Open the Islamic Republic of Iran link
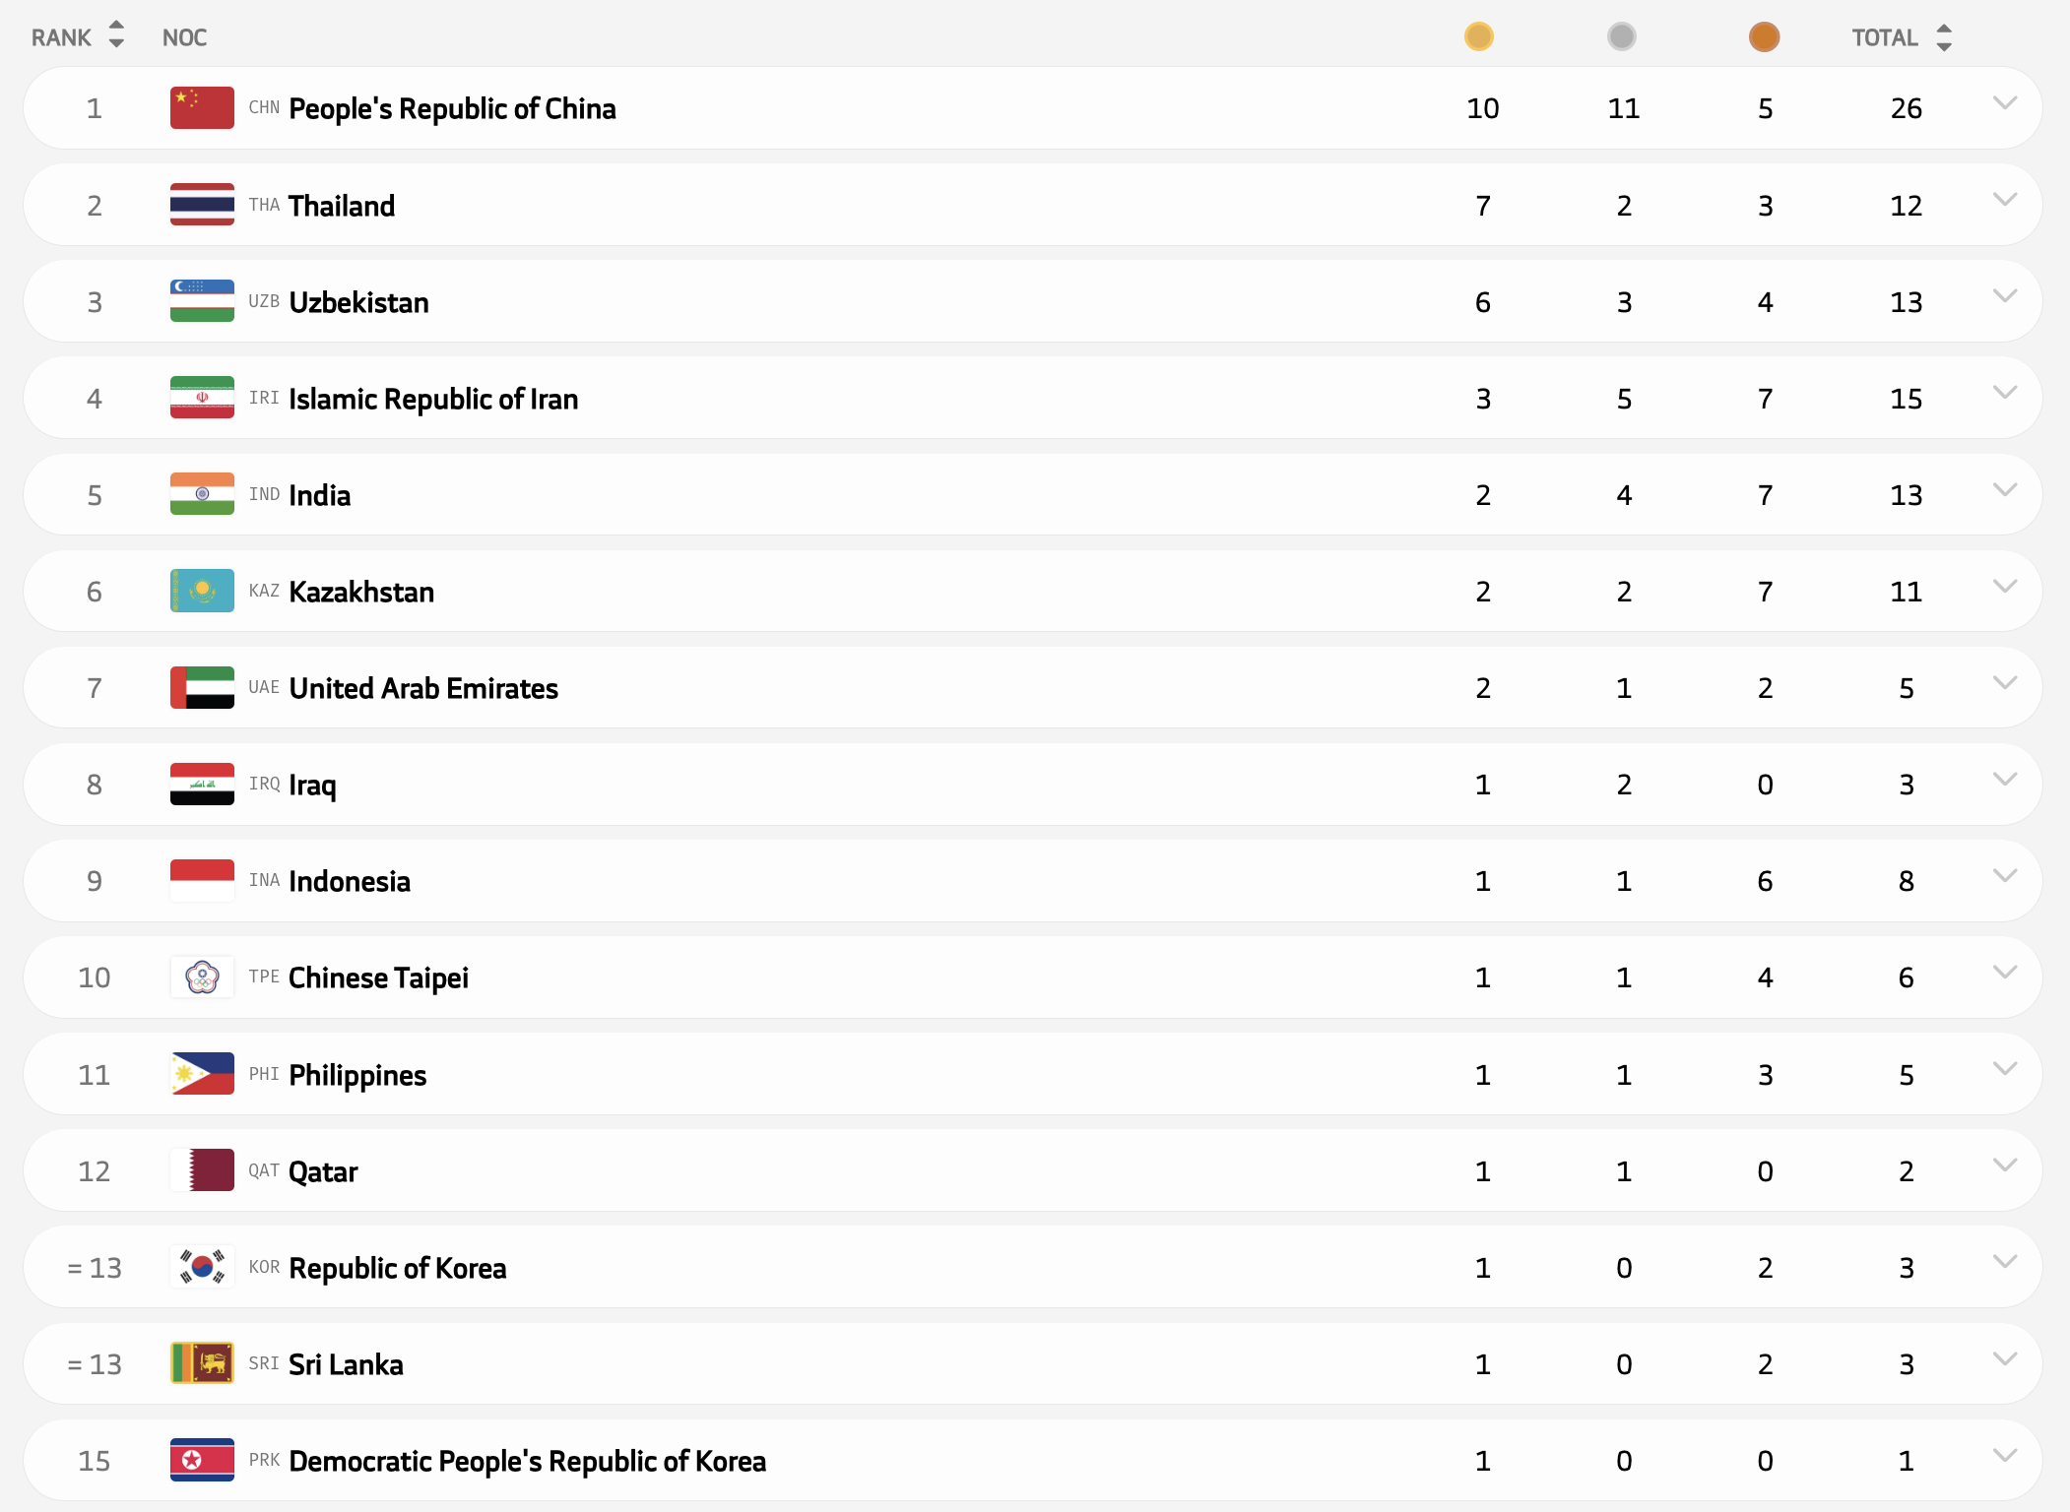Screen dimensions: 2070x1512 pos(433,399)
